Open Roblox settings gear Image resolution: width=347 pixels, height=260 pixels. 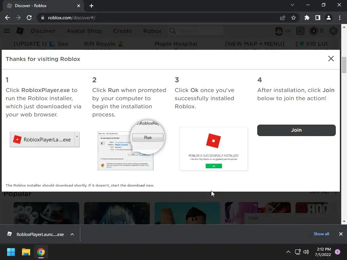[333, 31]
